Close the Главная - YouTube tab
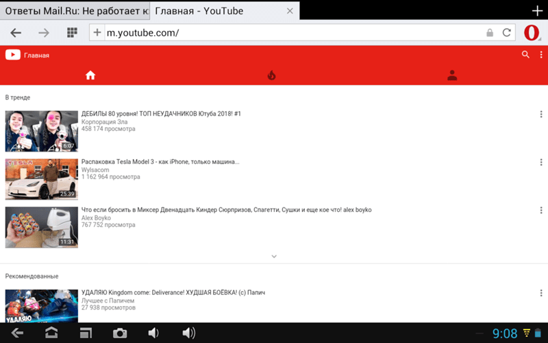The width and height of the screenshot is (548, 343). 290,11
